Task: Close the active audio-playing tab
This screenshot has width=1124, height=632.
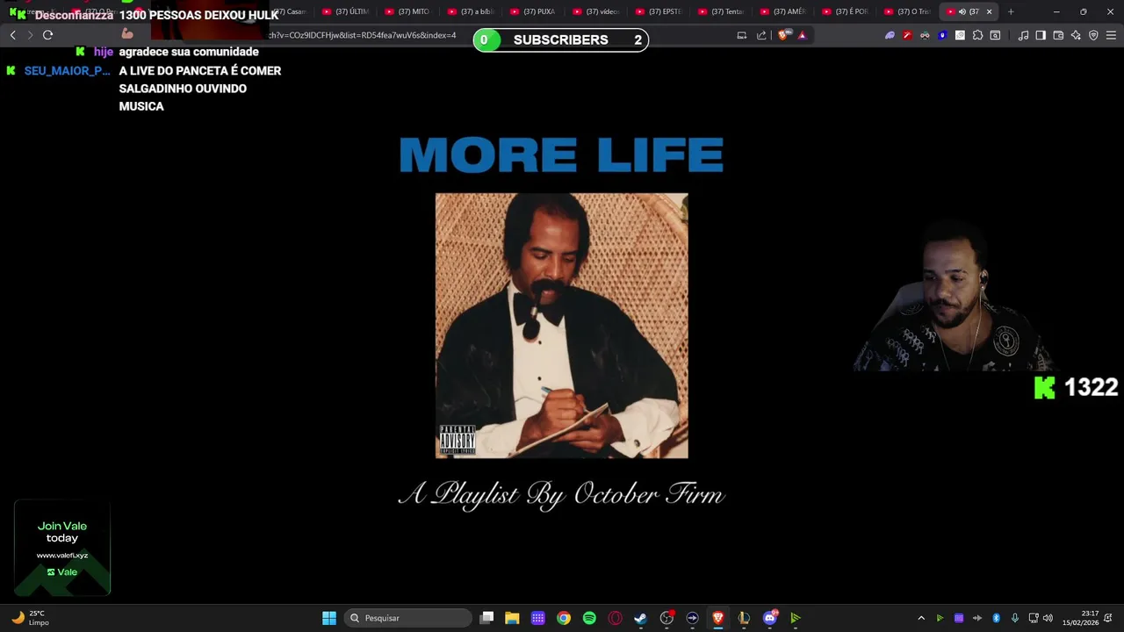Action: coord(989,11)
